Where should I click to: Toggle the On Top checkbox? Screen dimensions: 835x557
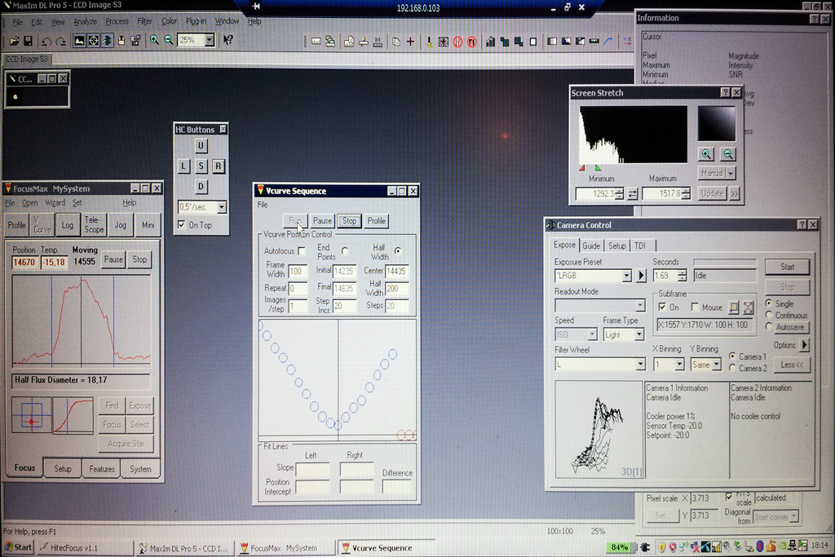pos(182,225)
